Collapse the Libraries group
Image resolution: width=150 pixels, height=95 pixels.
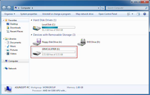click(x=3, y=39)
